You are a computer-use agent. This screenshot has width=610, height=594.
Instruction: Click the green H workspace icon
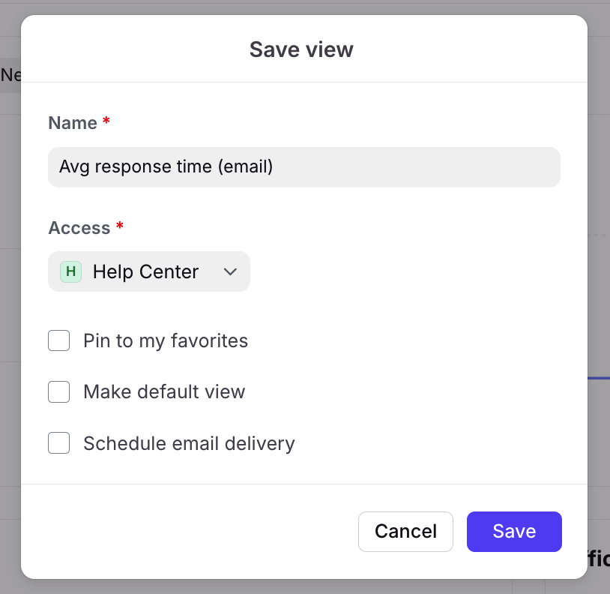70,271
